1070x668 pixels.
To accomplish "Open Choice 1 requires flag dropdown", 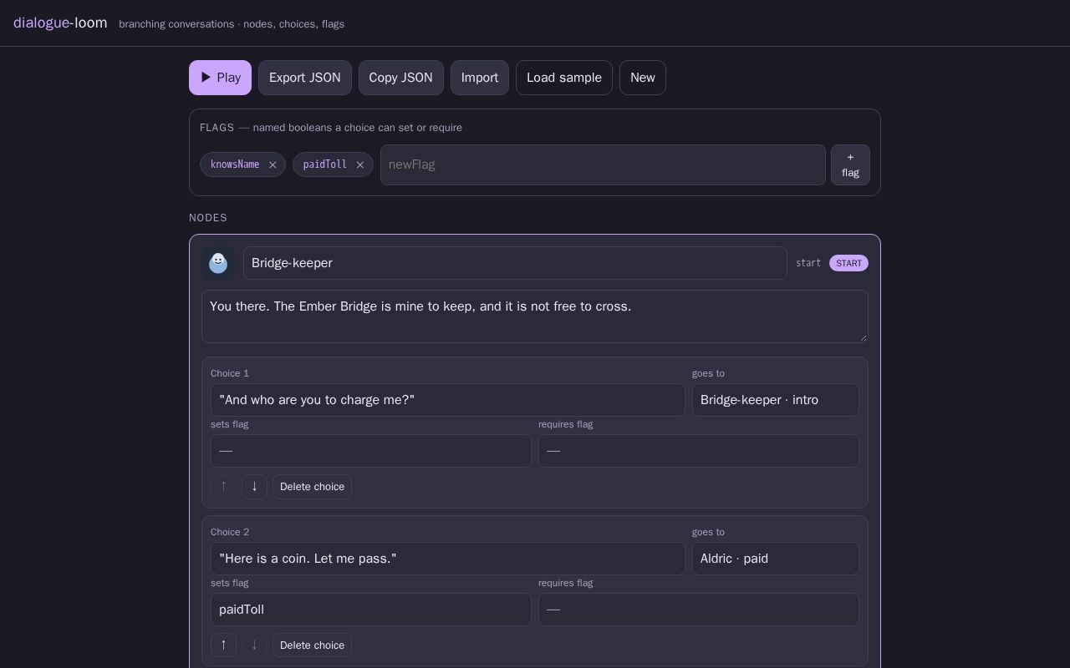I will click(x=699, y=451).
